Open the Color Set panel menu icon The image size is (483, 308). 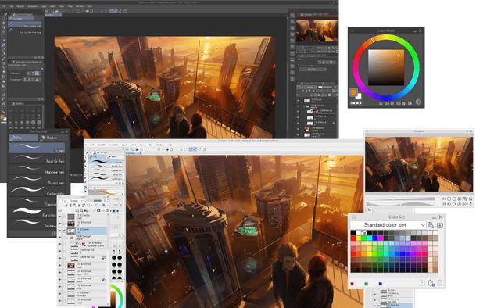[x=353, y=217]
